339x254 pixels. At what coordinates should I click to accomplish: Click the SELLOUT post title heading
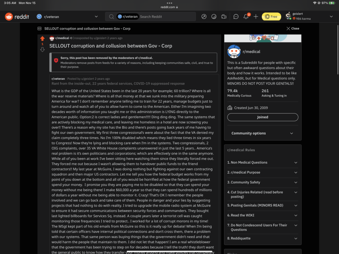coord(111,46)
